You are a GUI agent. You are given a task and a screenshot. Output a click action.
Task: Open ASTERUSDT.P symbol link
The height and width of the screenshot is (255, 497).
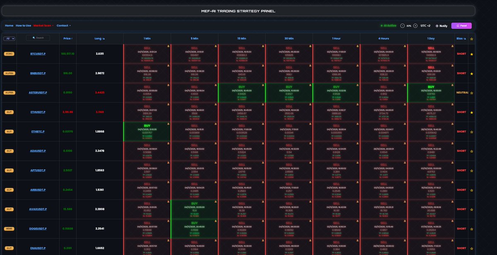coord(38,93)
